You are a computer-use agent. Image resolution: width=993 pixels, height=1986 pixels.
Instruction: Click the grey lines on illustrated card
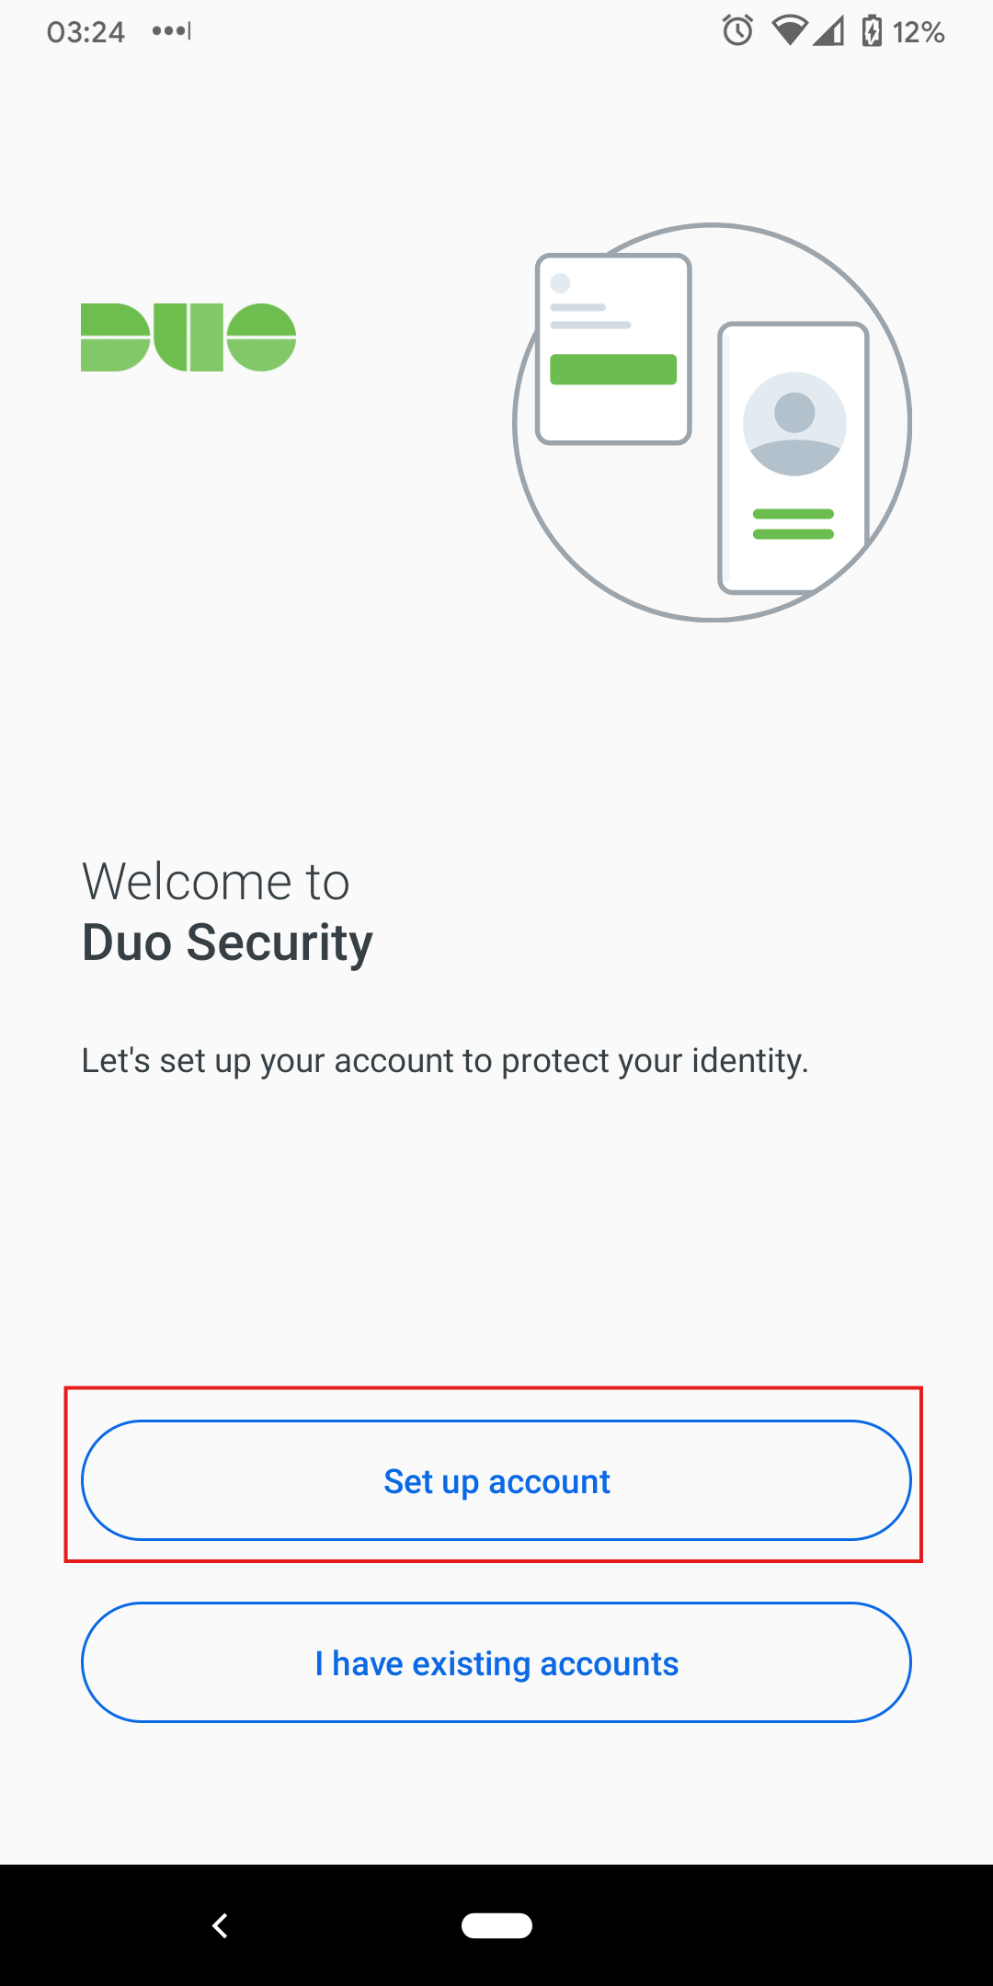click(588, 316)
